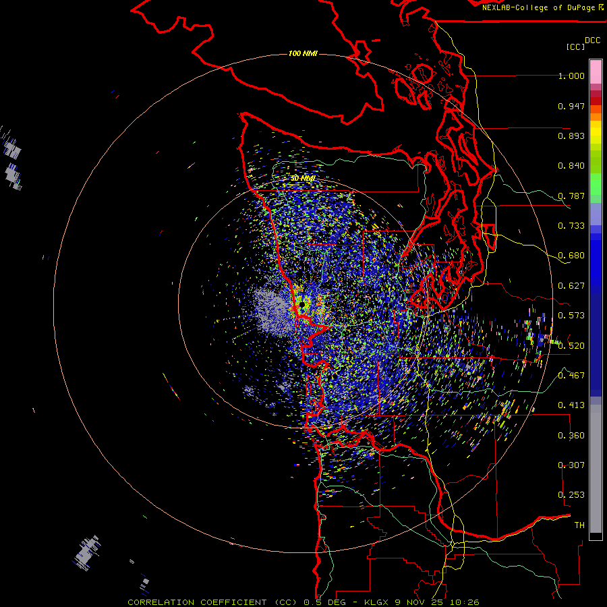Click CORRELATION COEFFICIENT (CC) in the caption

[x=212, y=602]
